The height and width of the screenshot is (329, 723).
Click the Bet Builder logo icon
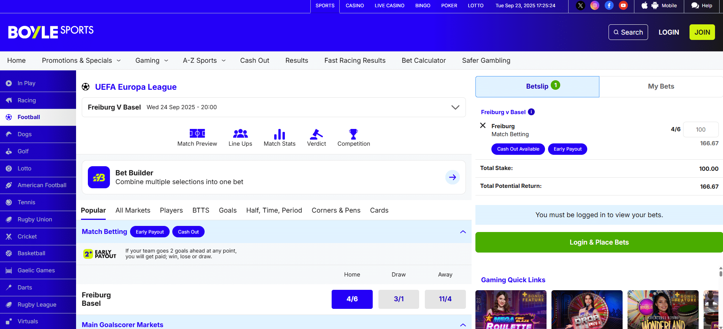(x=99, y=177)
